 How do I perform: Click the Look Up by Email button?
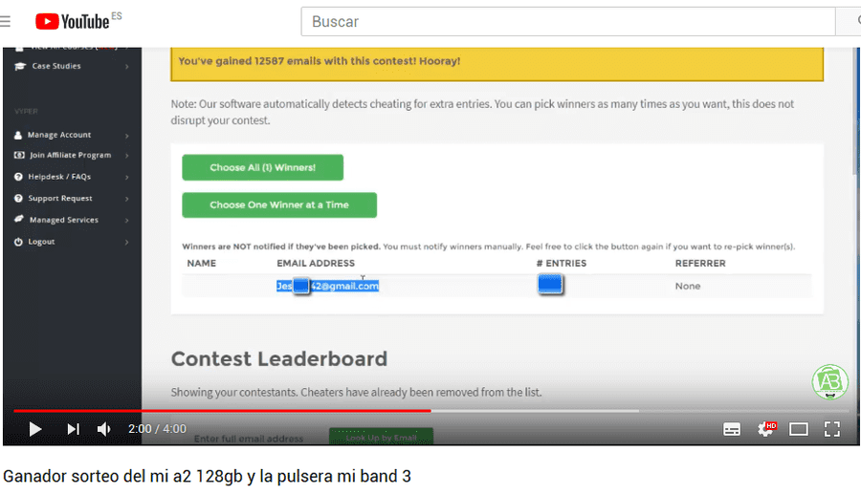coord(381,437)
